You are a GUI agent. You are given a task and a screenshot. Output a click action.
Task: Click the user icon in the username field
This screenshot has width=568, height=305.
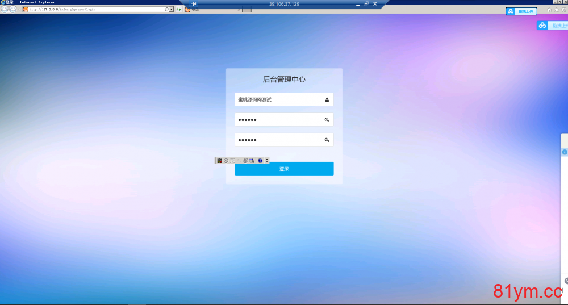(327, 99)
